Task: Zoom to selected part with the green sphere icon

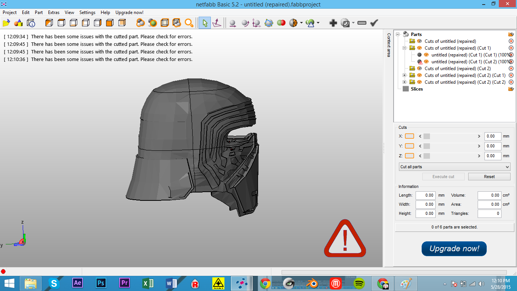Action: pyautogui.click(x=153, y=23)
